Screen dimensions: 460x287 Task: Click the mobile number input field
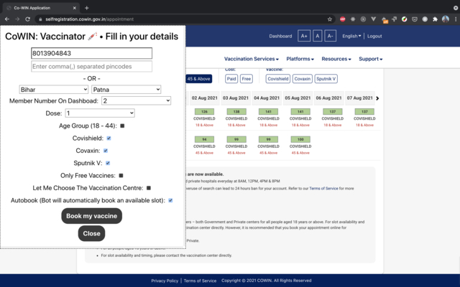click(x=91, y=53)
